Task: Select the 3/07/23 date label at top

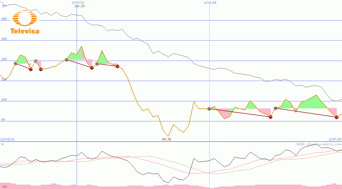Action: pyautogui.click(x=78, y=3)
